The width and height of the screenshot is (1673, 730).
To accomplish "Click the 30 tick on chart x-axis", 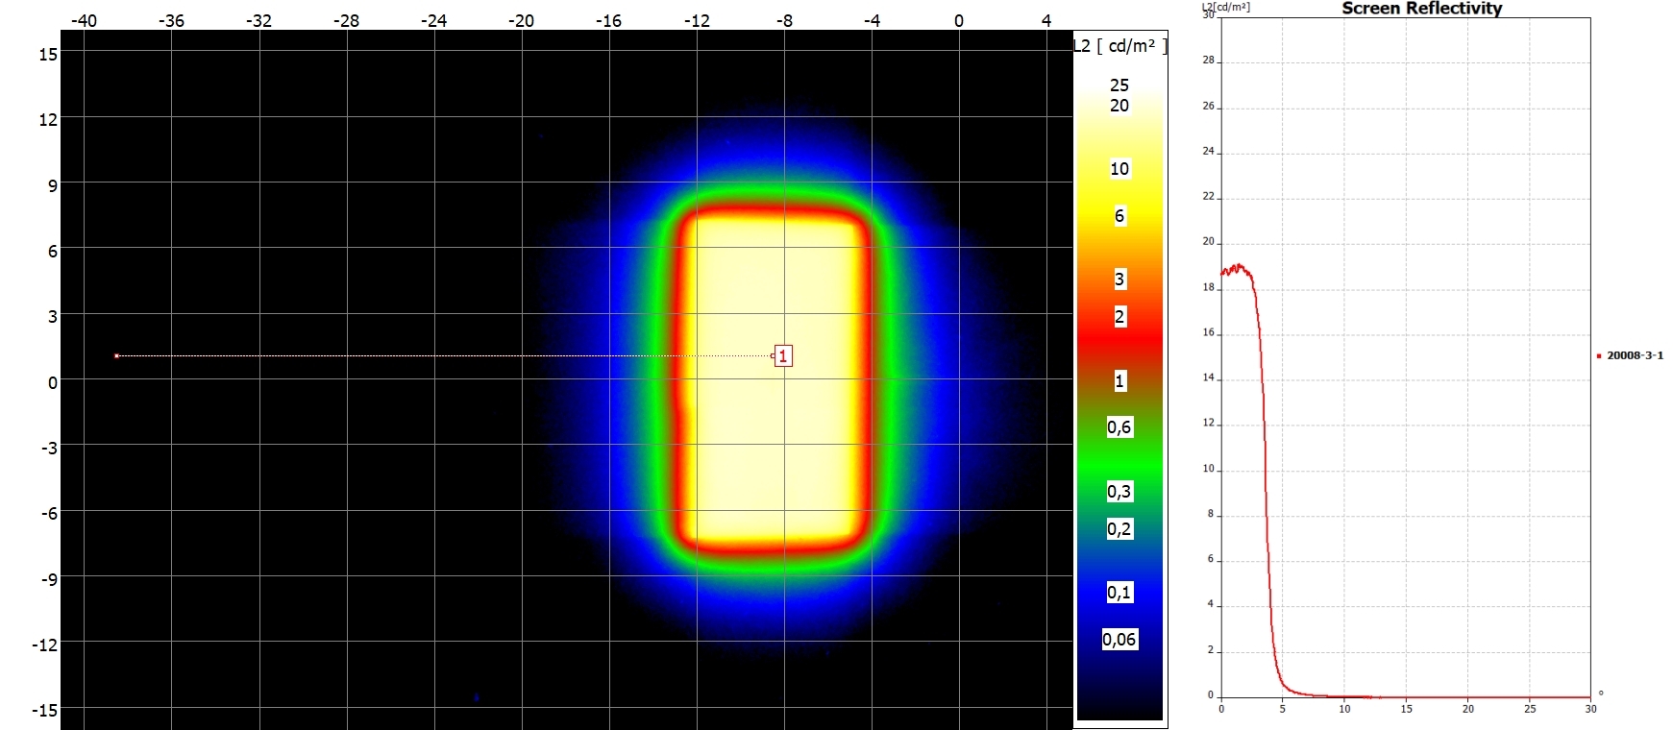I will (1590, 709).
